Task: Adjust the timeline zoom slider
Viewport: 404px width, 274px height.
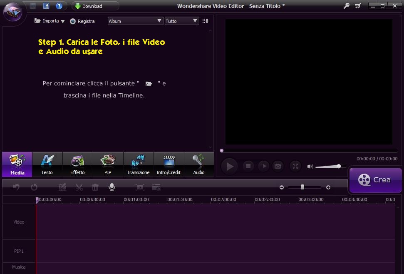Action: click(x=302, y=187)
